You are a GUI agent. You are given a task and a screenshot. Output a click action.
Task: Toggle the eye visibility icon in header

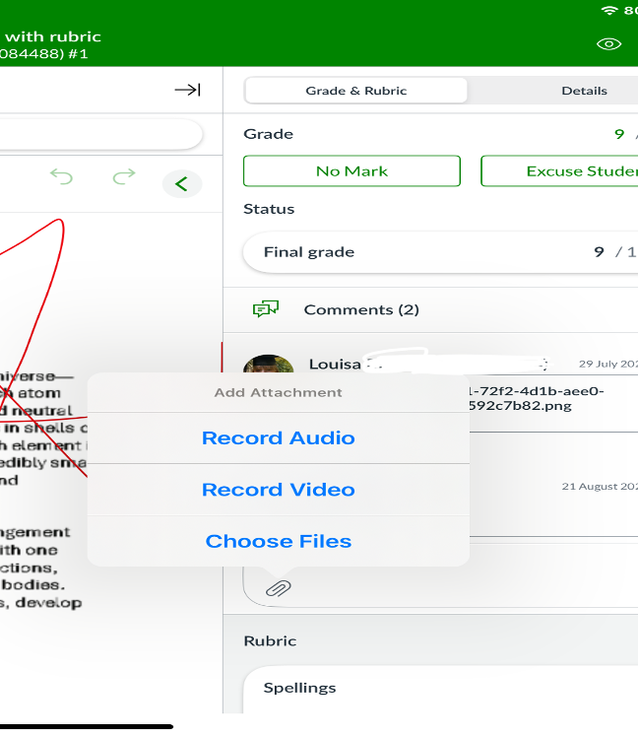[x=609, y=44]
